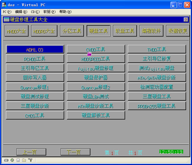The height and width of the screenshot is (165, 192).
Task: Switch to the 分区工具 tab
Action: (x=72, y=31)
